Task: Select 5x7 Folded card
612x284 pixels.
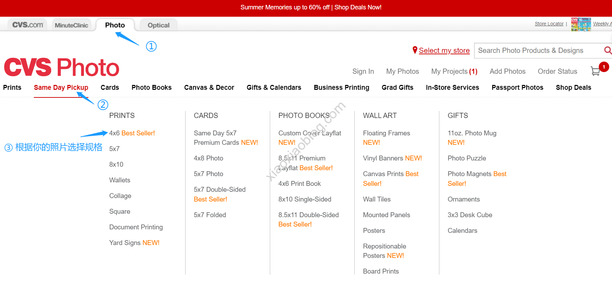Action: 210,215
